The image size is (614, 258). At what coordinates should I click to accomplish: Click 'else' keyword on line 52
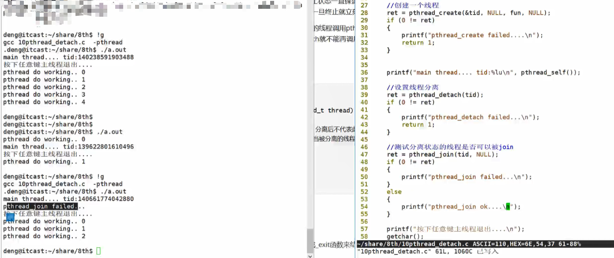click(394, 192)
